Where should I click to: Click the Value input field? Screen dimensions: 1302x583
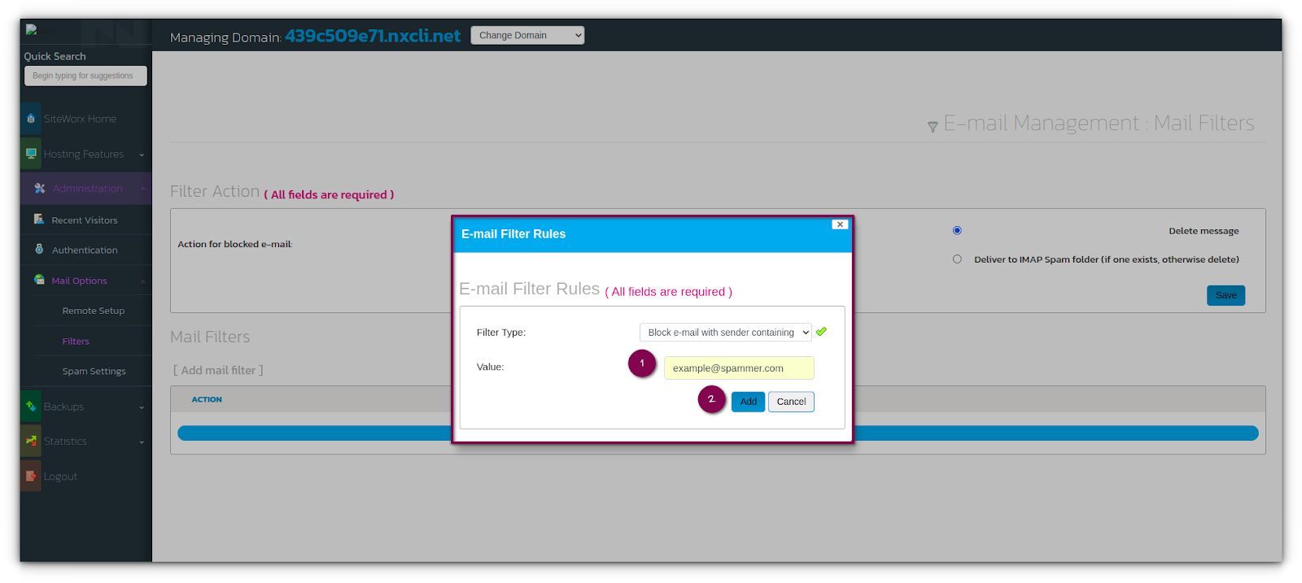point(739,368)
